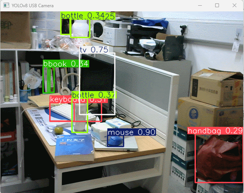This screenshot has height=193, width=244.
Task: Click the 'book 0.34' detection label
Action: (x=66, y=64)
